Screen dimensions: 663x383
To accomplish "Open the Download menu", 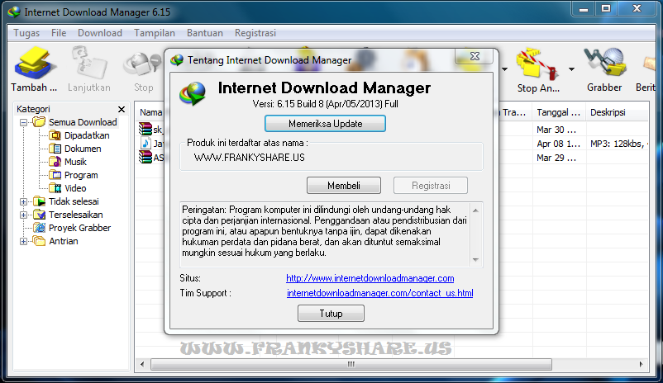I will pos(100,33).
